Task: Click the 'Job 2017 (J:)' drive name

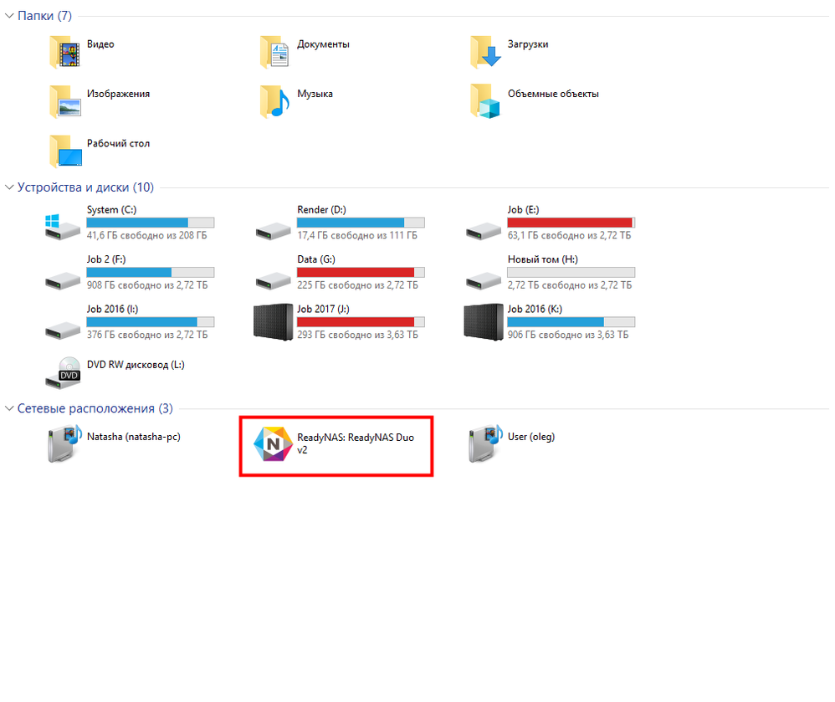Action: [x=323, y=309]
